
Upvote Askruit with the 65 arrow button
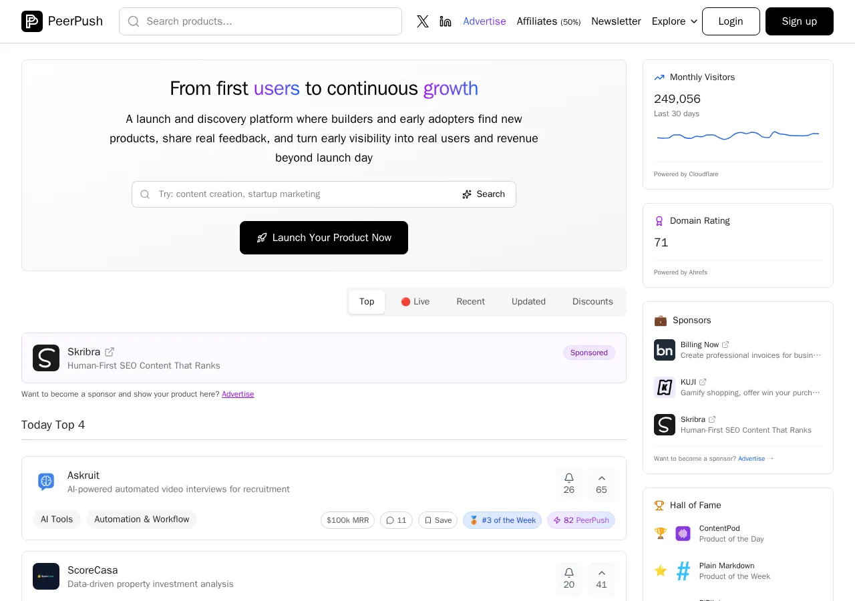[x=602, y=484]
